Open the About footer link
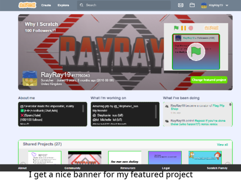 (22, 168)
